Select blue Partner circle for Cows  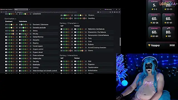(77, 41)
